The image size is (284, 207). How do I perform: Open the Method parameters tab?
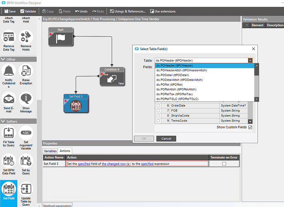tap(57, 205)
